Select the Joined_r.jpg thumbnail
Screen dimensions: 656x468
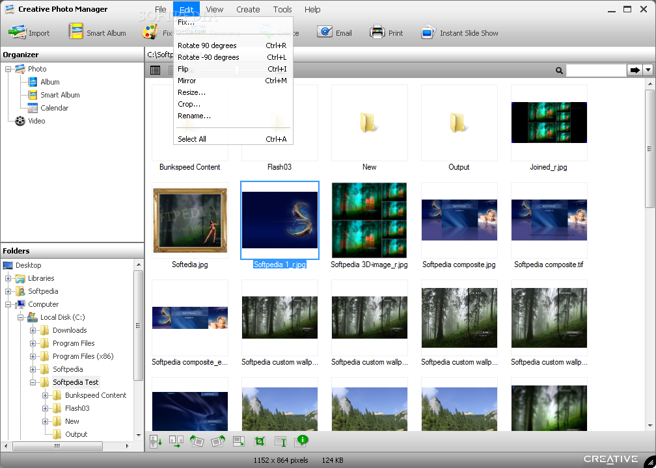tap(549, 123)
